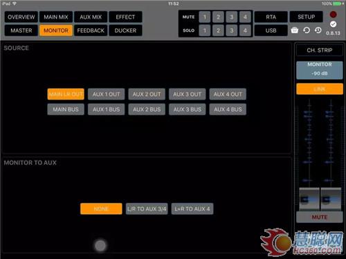Open the toolbox icon beside USB
Image resolution: width=346 pixels, height=259 pixels.
295,30
